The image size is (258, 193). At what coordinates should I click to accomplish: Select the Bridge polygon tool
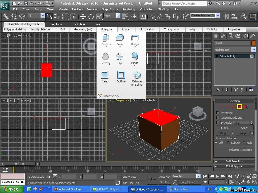coord(135,40)
